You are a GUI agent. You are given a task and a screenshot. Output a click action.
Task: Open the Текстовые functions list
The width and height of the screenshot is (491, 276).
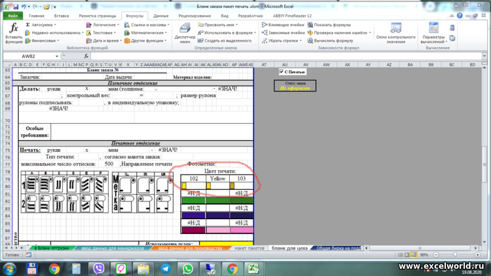[x=101, y=33]
